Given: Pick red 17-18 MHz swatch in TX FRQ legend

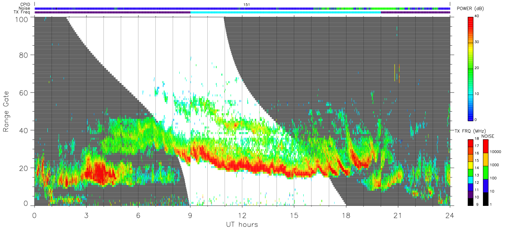Looking at the screenshot, I should [471, 143].
